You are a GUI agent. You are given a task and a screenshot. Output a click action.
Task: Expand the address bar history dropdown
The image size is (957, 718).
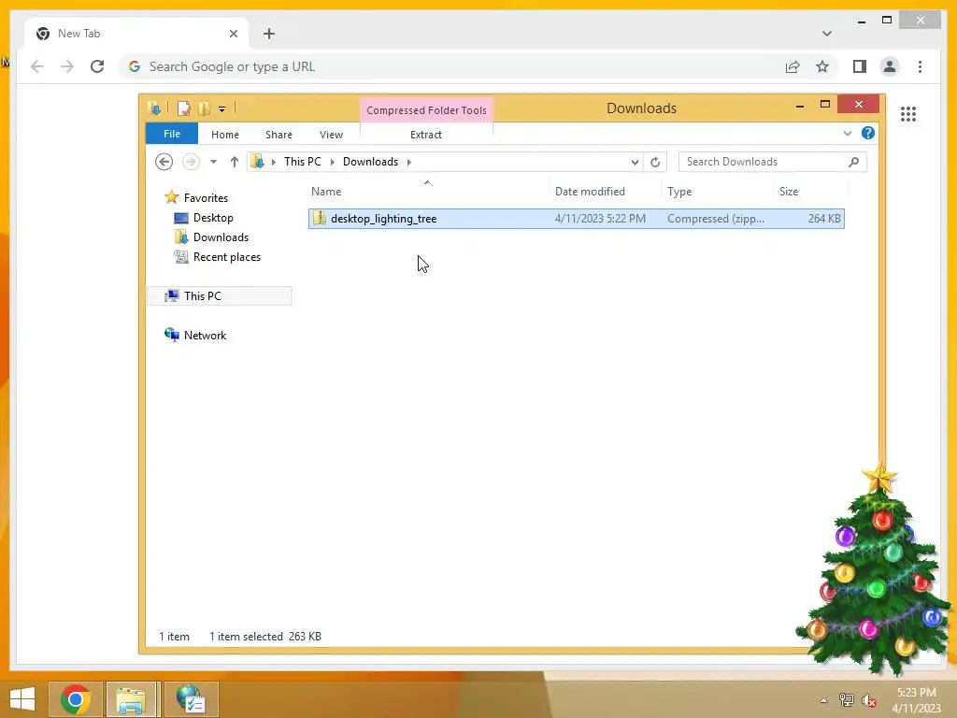click(x=635, y=162)
